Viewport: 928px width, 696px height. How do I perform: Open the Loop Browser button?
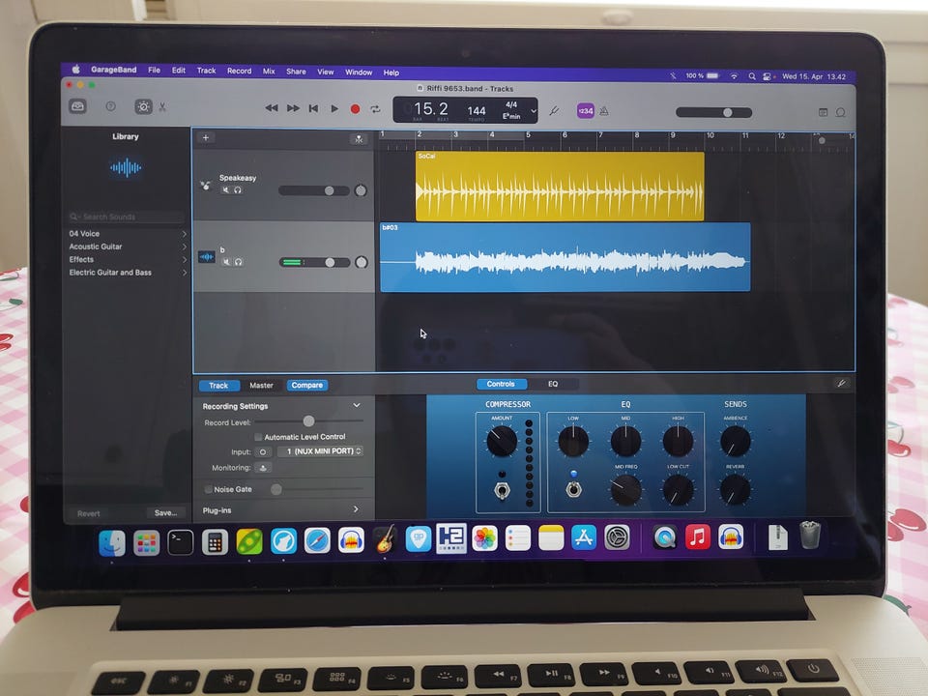(x=840, y=112)
